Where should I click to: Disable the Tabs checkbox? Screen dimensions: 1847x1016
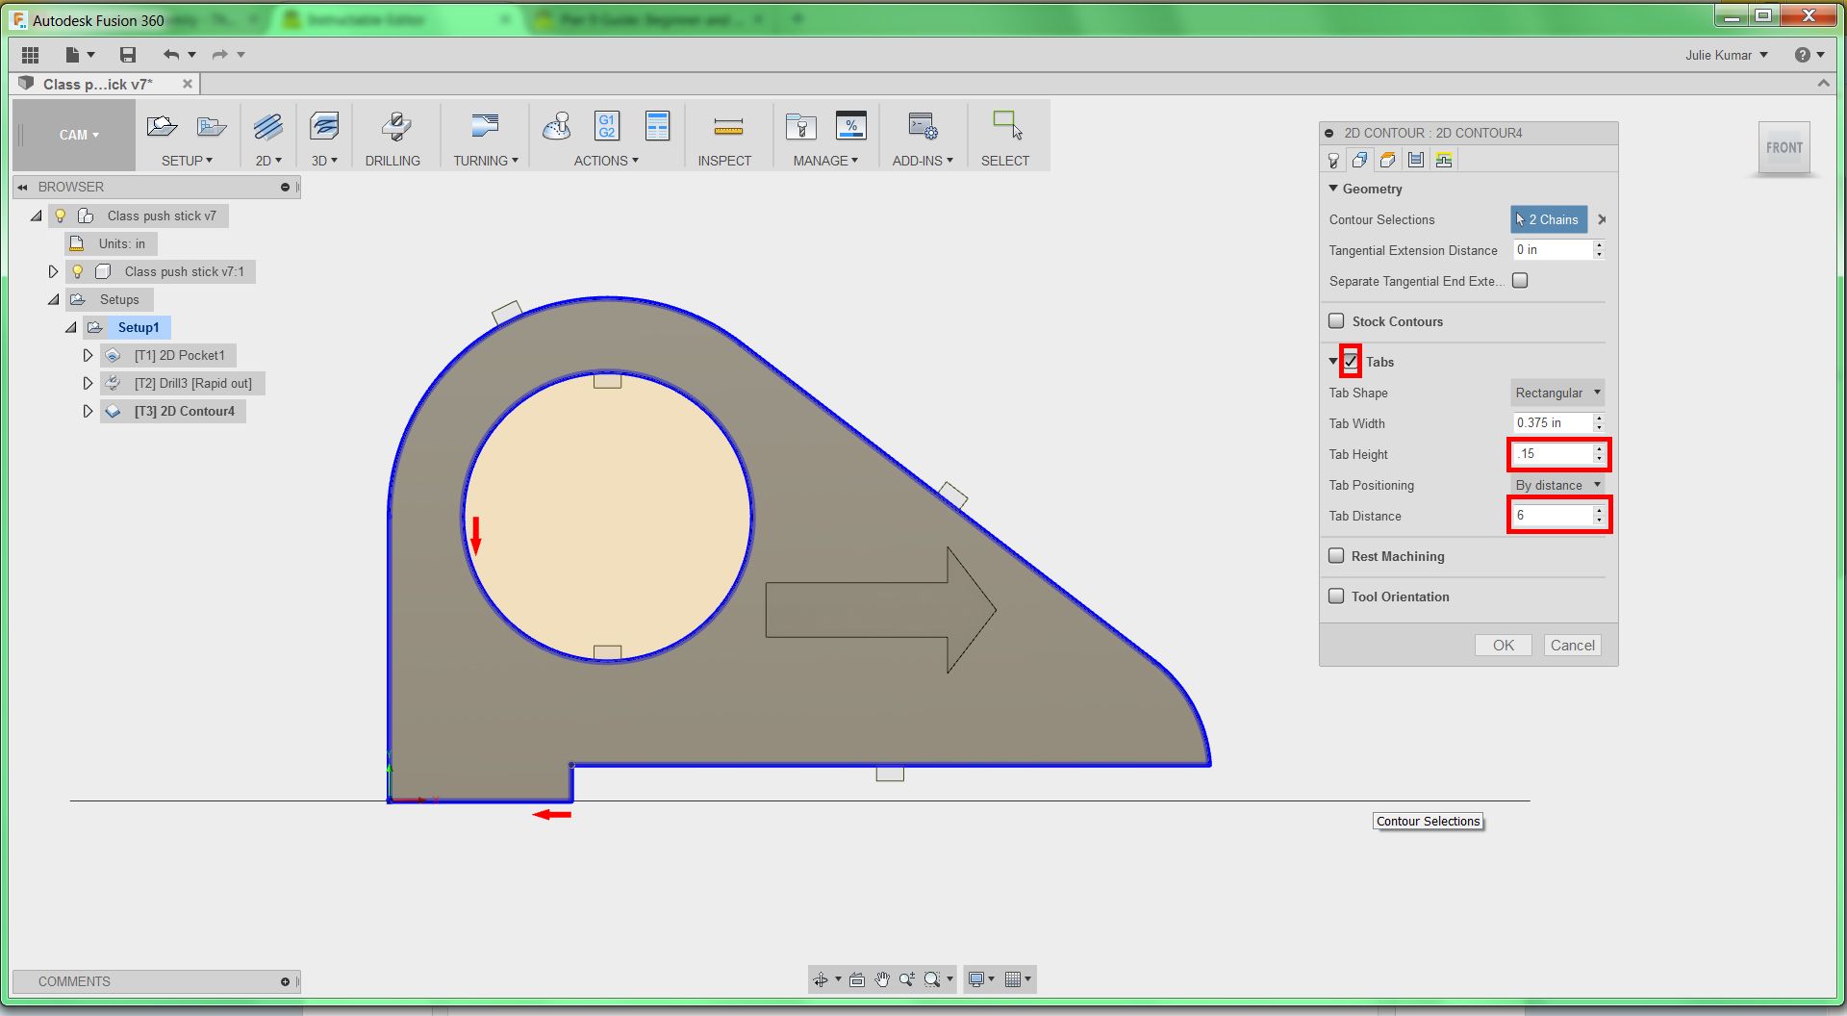[x=1353, y=362]
